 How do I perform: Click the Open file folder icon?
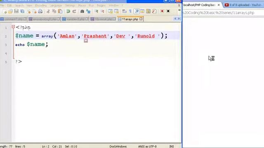[x=10, y=12]
